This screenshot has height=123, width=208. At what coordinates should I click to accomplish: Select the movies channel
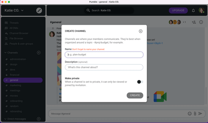23,96
